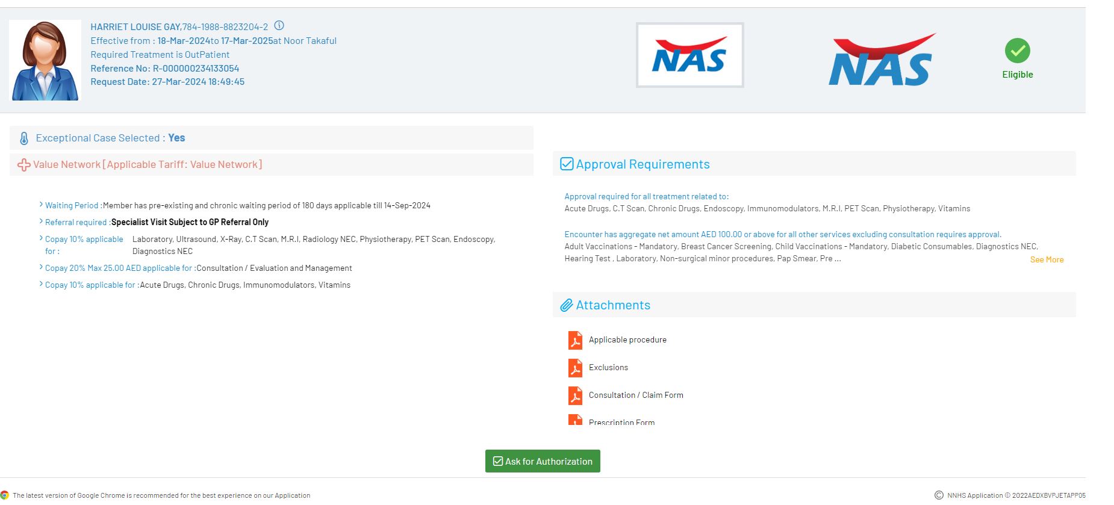Click the Google Chrome icon in the footer
Image resolution: width=1114 pixels, height=505 pixels.
pyautogui.click(x=5, y=495)
